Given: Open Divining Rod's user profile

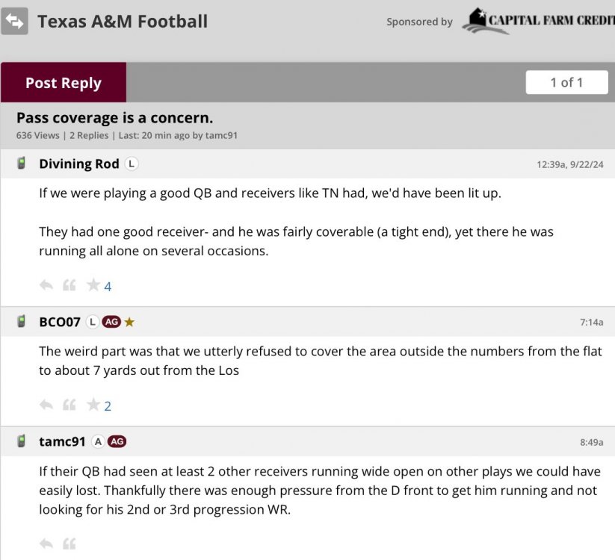Looking at the screenshot, I should click(78, 164).
